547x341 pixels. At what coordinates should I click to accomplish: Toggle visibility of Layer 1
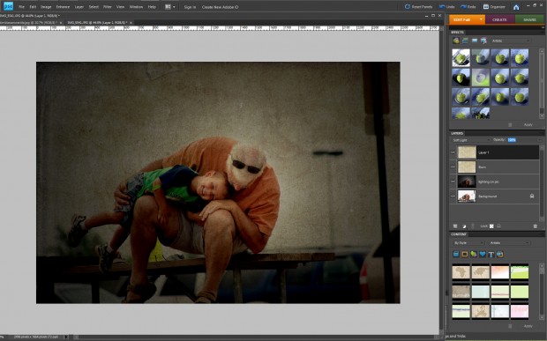[x=453, y=152]
